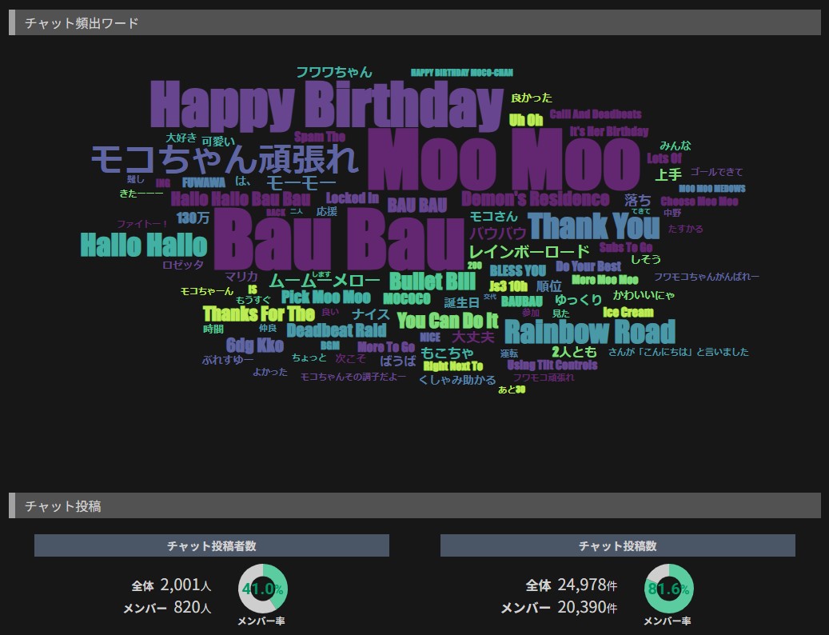Select 'Pick Moo Moo' word

coord(325,298)
